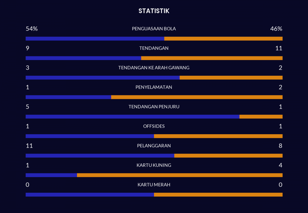Select the Tendangan Penjuru label

[154, 107]
